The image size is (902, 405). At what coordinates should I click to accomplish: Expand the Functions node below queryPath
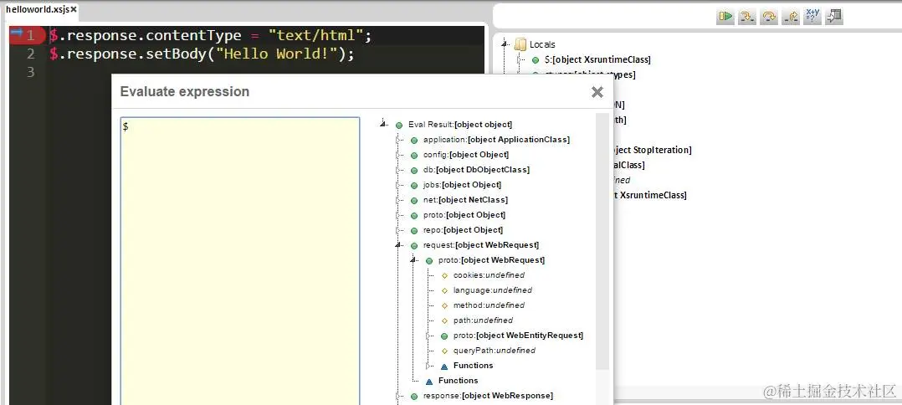428,366
